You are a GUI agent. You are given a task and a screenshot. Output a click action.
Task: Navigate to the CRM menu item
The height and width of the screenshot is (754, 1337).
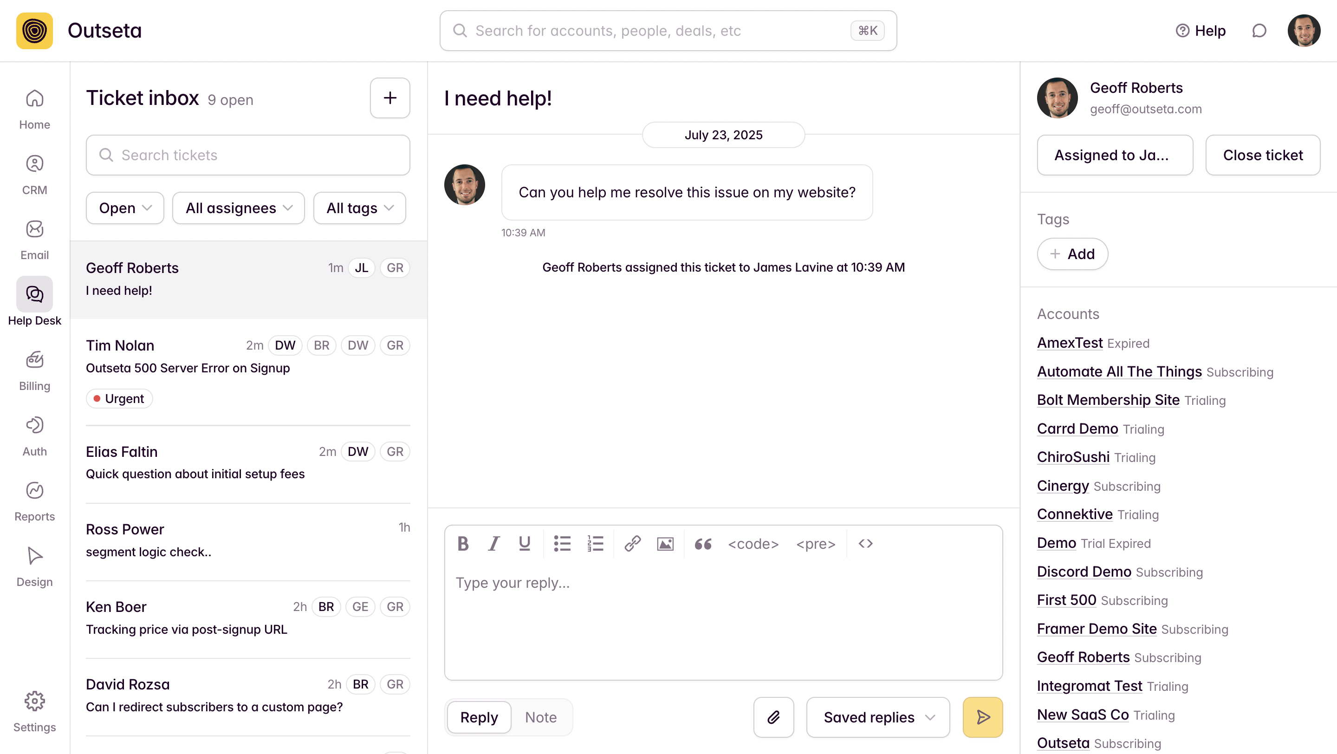point(34,175)
